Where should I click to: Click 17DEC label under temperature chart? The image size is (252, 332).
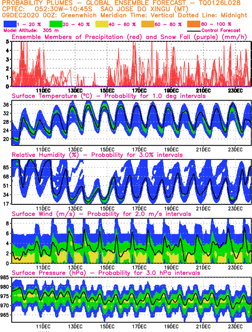click(x=139, y=150)
